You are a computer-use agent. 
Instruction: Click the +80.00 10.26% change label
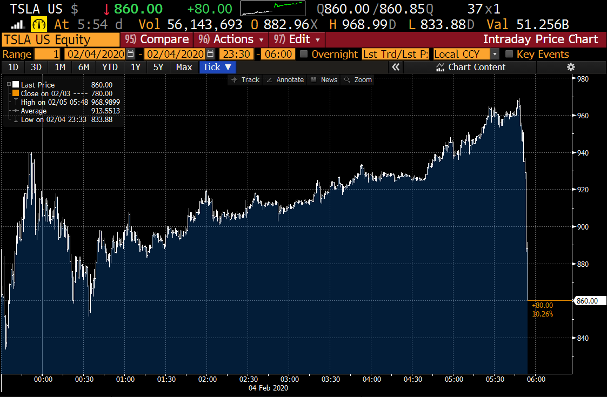pos(542,309)
